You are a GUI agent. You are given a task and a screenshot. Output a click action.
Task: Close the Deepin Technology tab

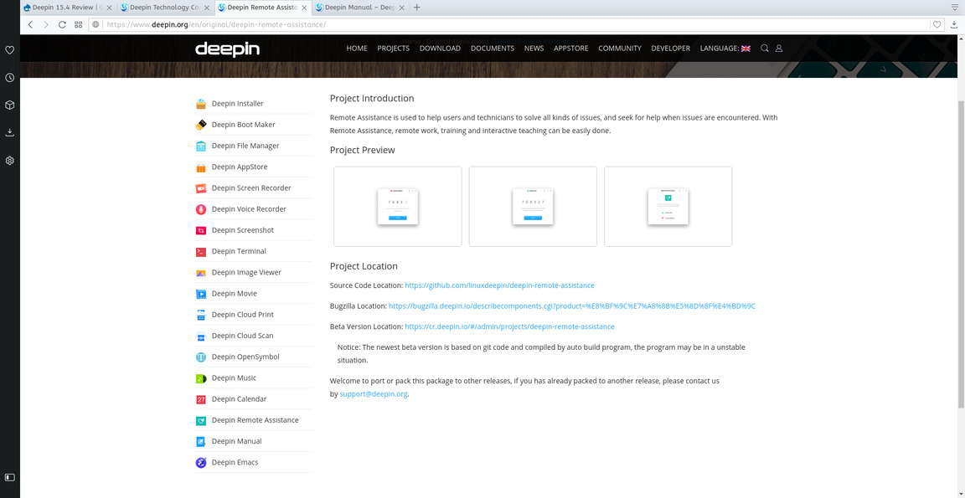pos(206,8)
